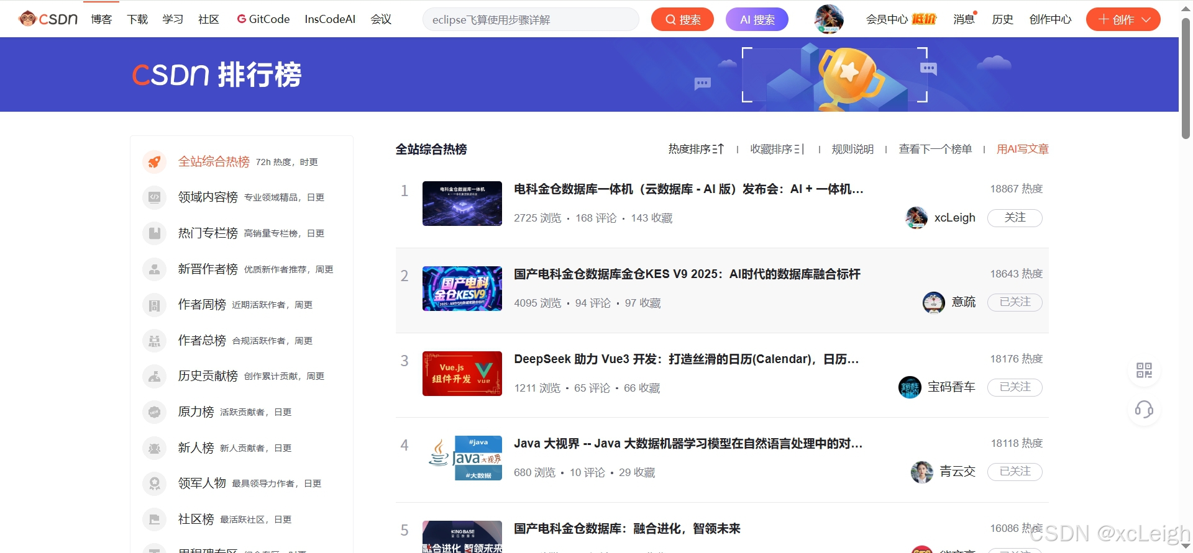Image resolution: width=1193 pixels, height=553 pixels.
Task: Click xcLeigh's author avatar
Action: coord(916,218)
